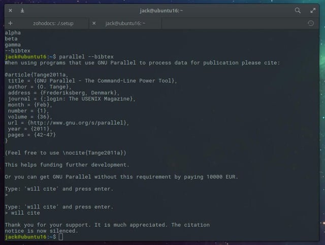
Task: Click the '10000 EUR' payment text
Action: click(221, 177)
